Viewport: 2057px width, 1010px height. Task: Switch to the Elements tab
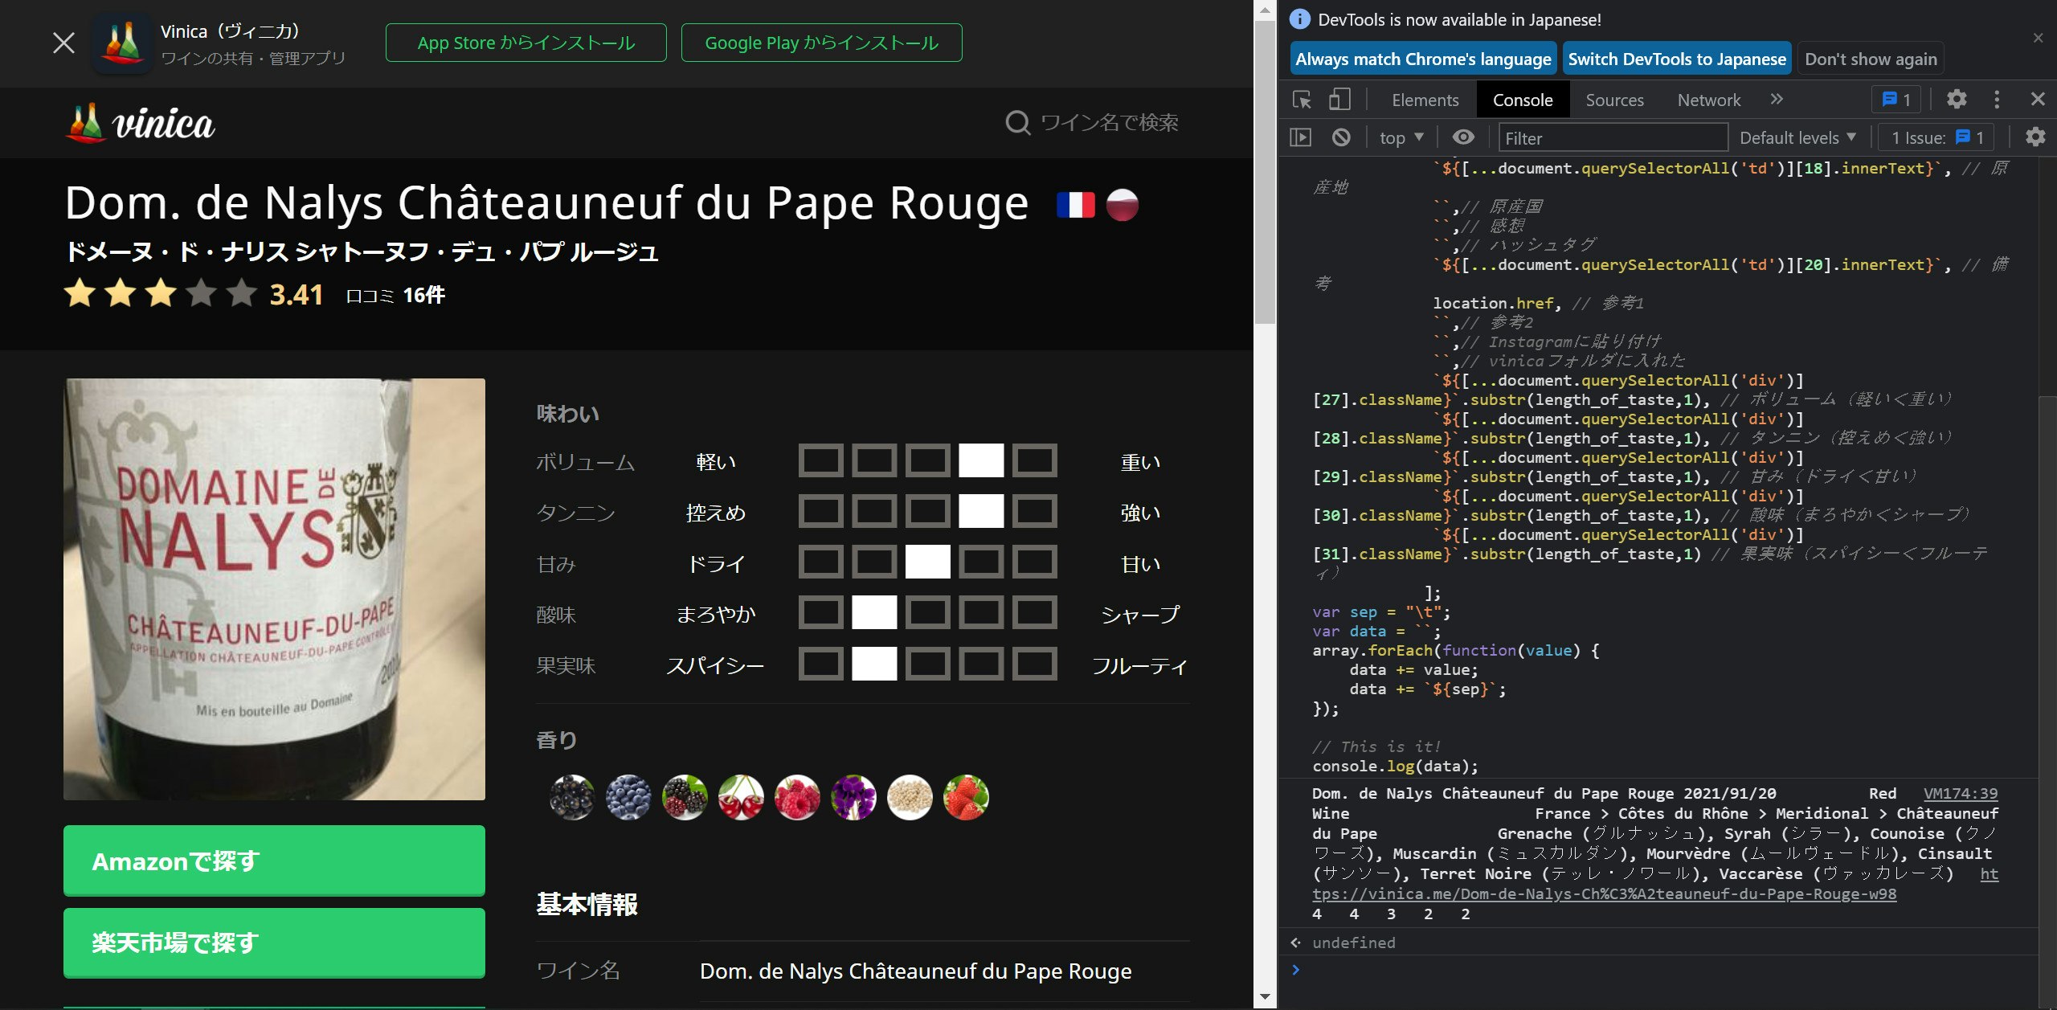point(1425,100)
